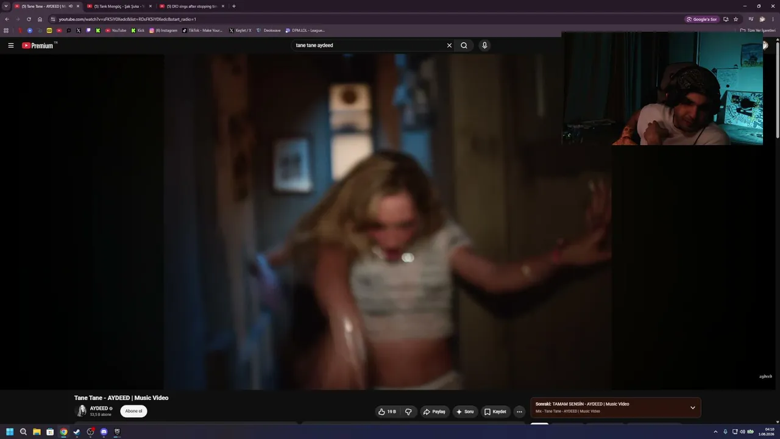Focus the address bar URL
This screenshot has height=439, width=780.
click(127, 19)
